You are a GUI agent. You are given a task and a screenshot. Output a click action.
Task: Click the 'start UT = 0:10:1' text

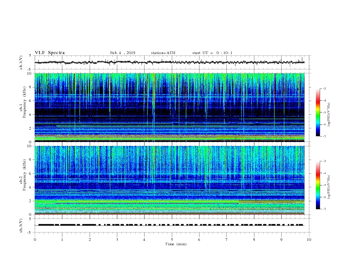coord(212,53)
